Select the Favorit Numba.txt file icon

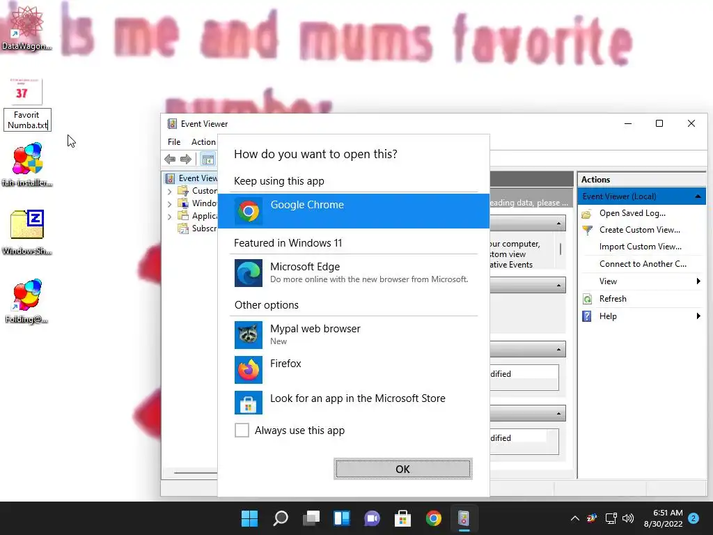26,91
